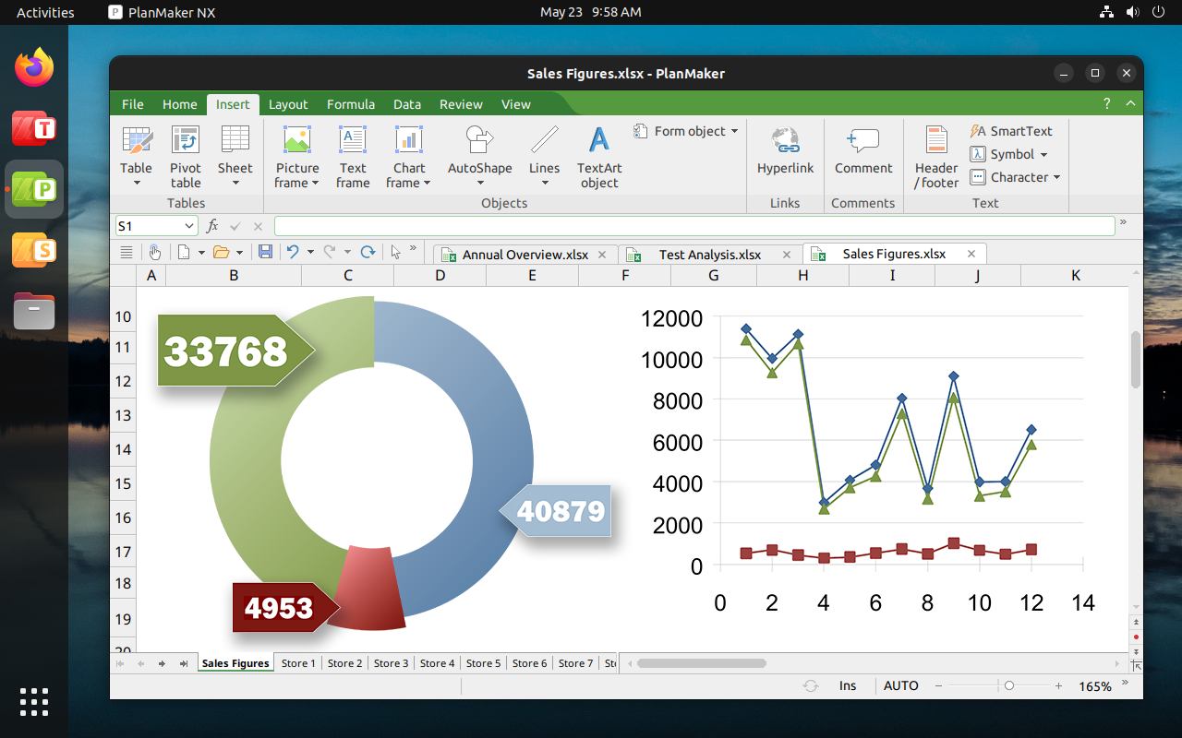
Task: Click the hamburger menu icon in toolbar
Action: [x=127, y=252]
